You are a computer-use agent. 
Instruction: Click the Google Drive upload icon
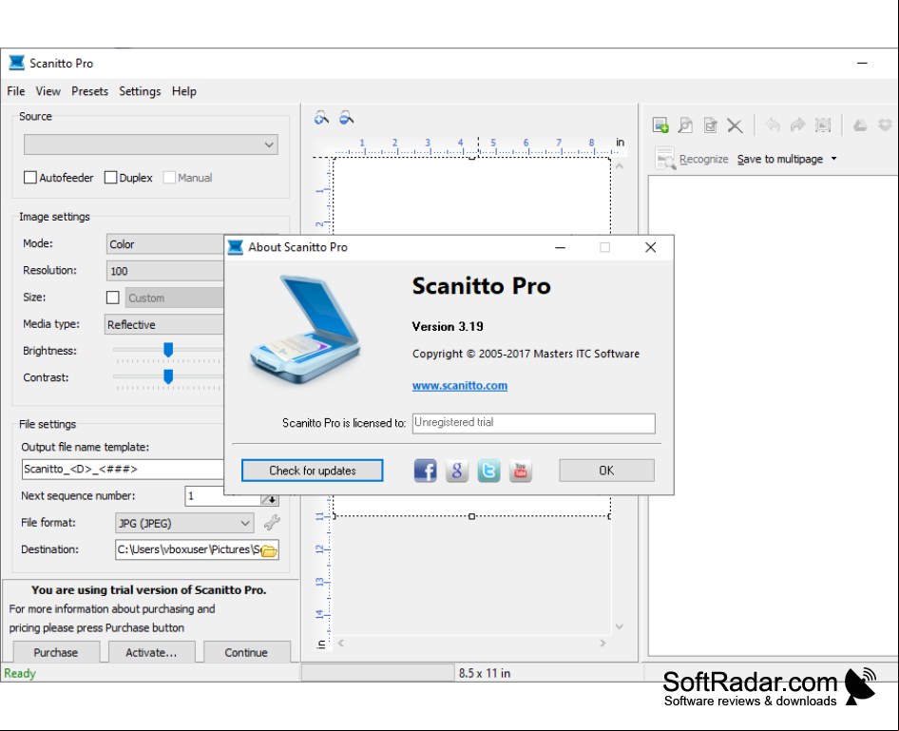860,125
